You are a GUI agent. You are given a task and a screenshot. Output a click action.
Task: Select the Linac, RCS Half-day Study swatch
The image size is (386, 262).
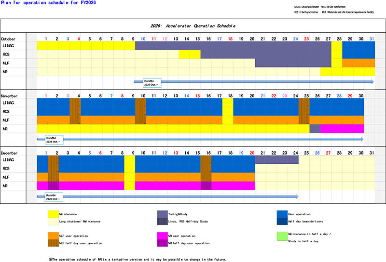[162, 222]
